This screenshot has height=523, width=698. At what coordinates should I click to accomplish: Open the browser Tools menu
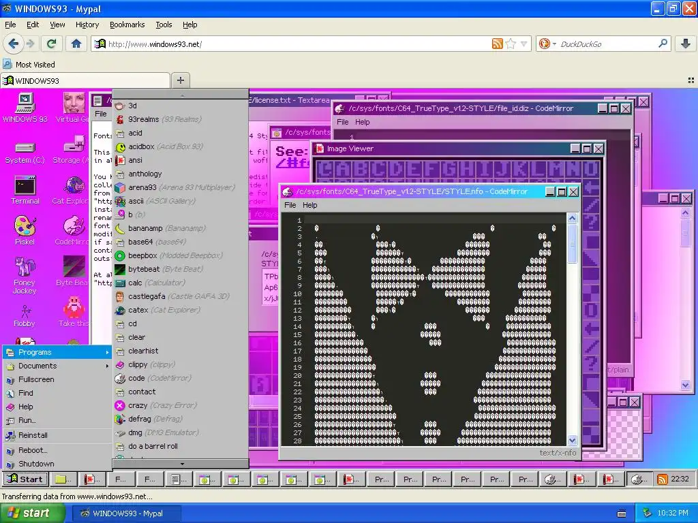coord(164,25)
